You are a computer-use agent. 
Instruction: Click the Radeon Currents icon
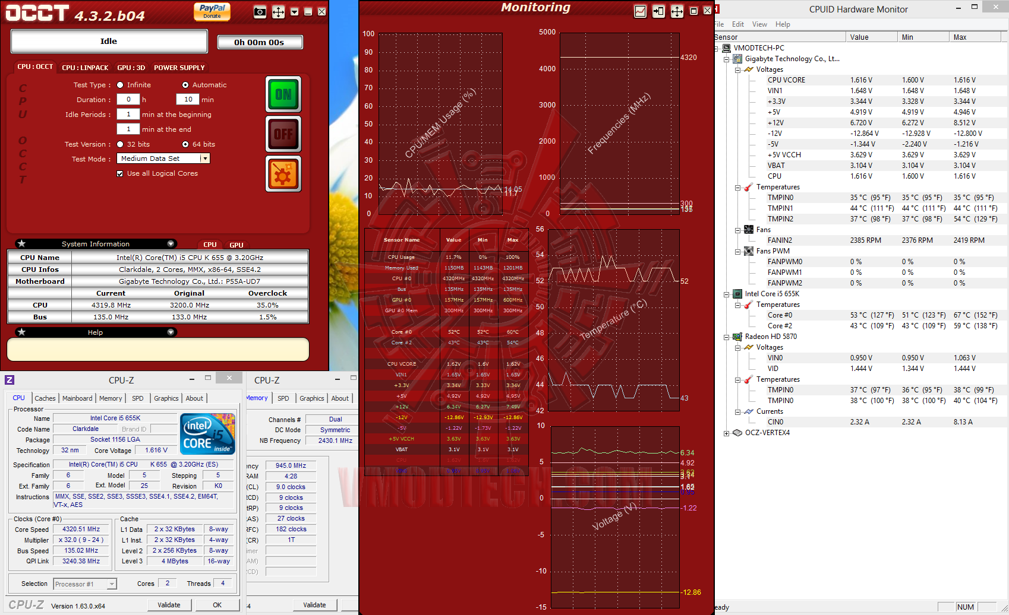749,411
